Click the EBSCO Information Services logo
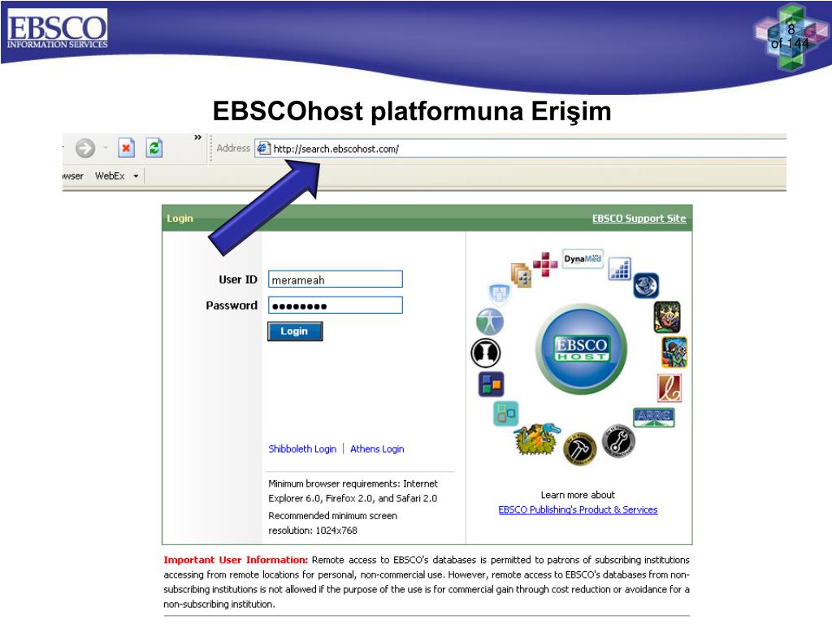The height and width of the screenshot is (624, 832). pos(58,28)
